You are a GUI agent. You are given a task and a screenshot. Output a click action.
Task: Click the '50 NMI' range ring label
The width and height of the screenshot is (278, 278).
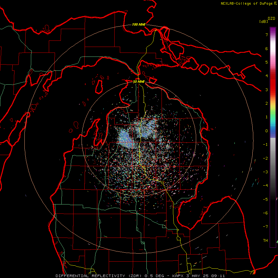139,82
